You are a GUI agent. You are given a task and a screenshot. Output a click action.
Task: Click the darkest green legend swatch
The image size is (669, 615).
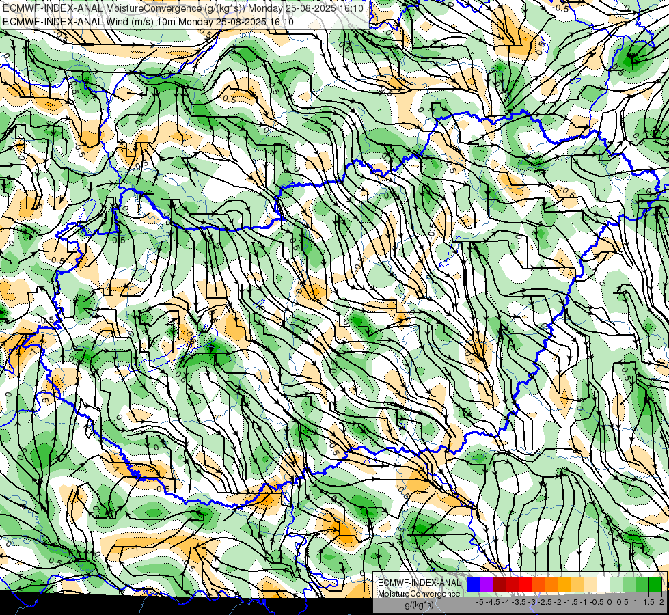tap(655, 584)
